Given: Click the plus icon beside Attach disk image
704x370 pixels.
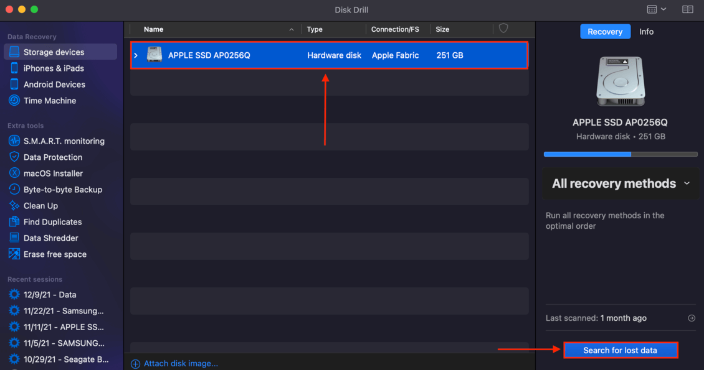Looking at the screenshot, I should point(135,364).
